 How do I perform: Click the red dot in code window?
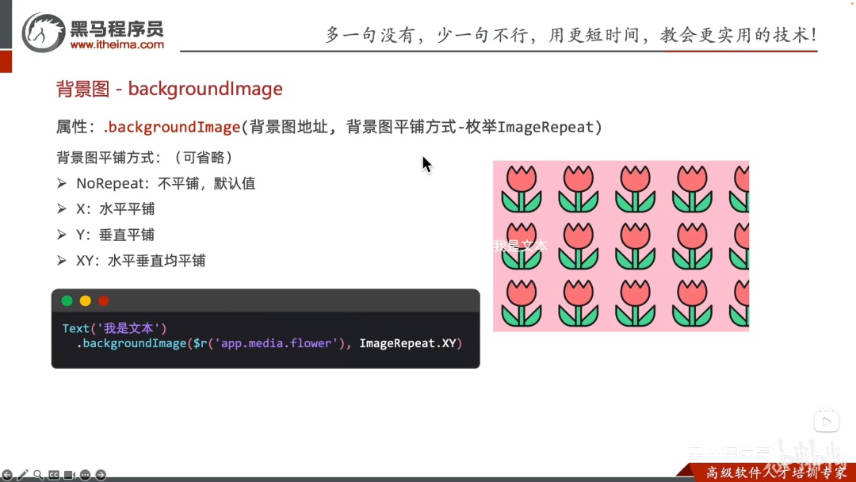pyautogui.click(x=104, y=300)
